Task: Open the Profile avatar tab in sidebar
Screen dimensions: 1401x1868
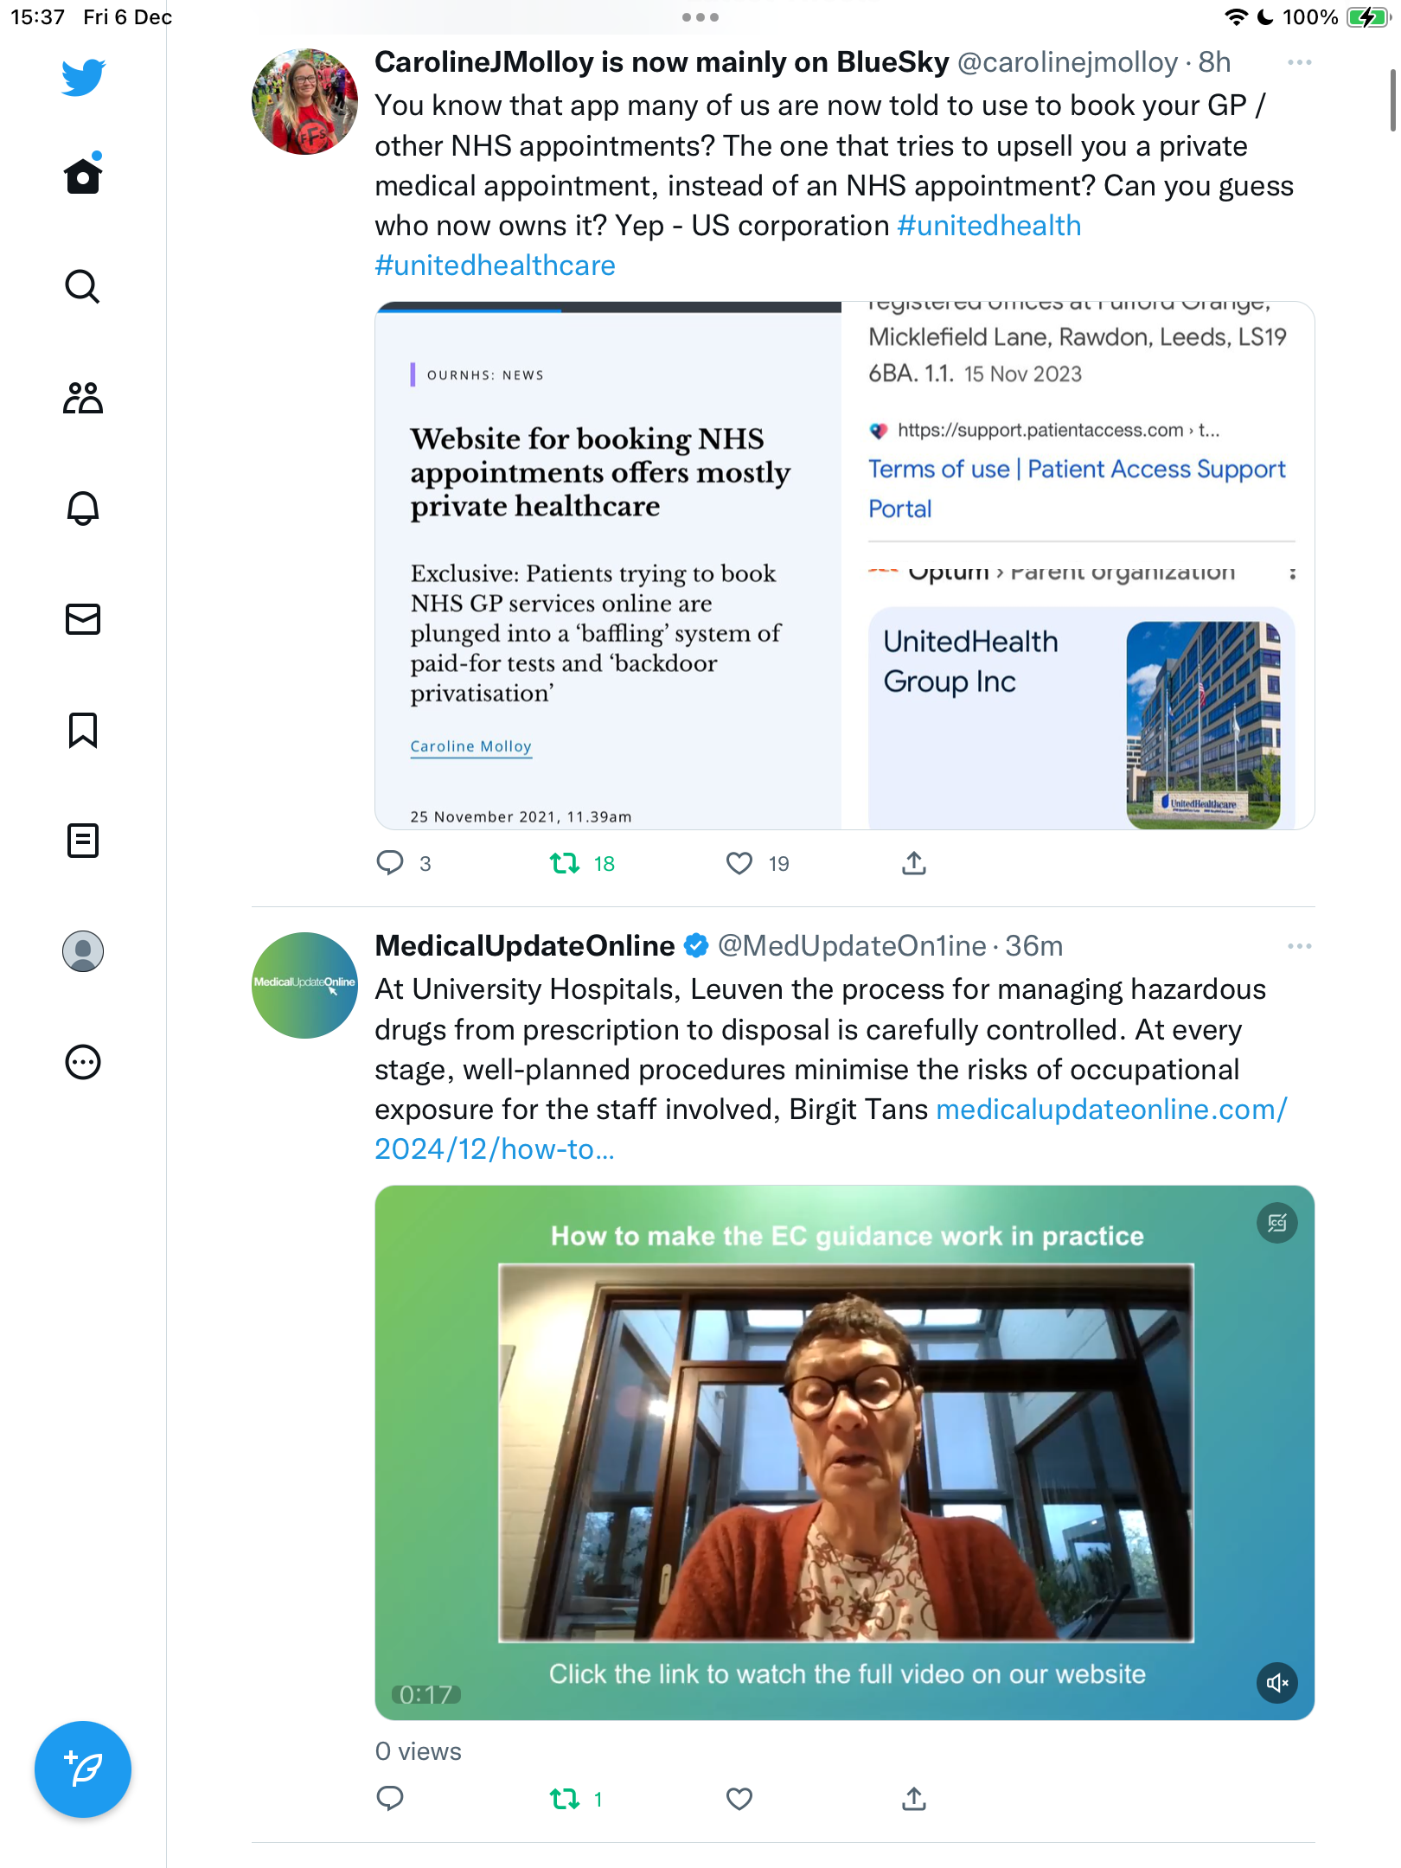Action: 83,951
